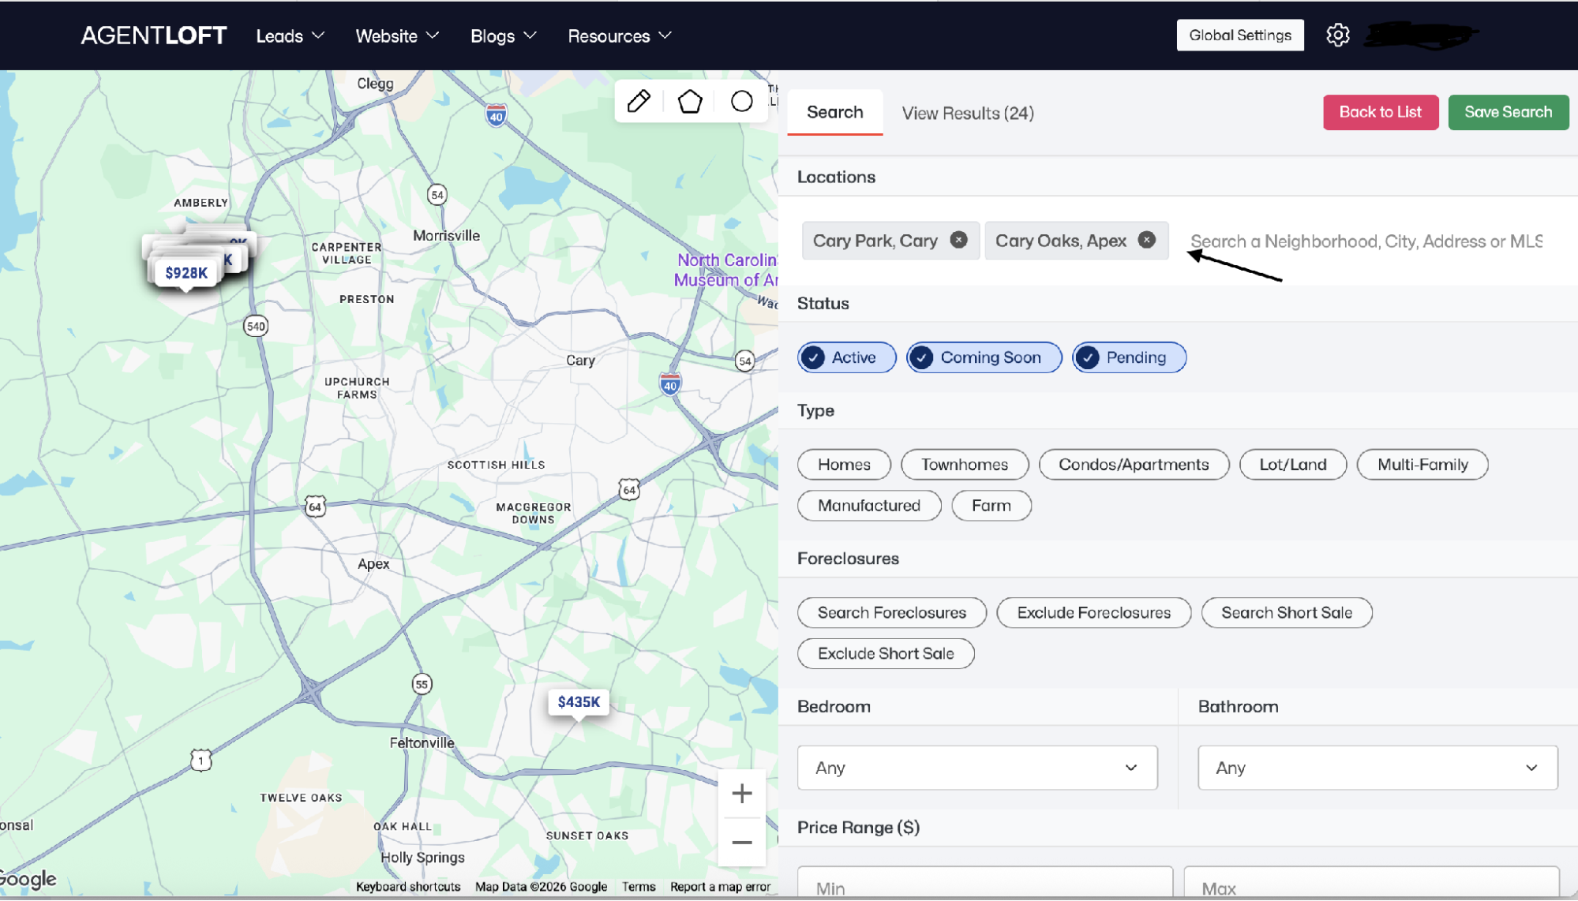This screenshot has width=1578, height=901.
Task: Select the polygon draw tool
Action: tap(690, 101)
